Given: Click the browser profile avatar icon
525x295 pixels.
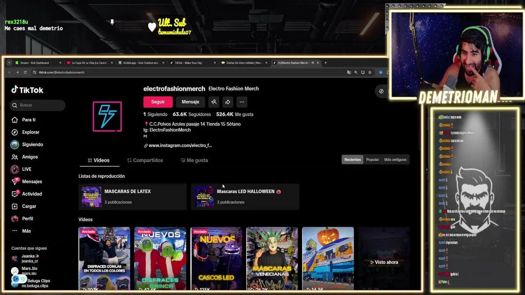Looking at the screenshot, I should (381, 72).
